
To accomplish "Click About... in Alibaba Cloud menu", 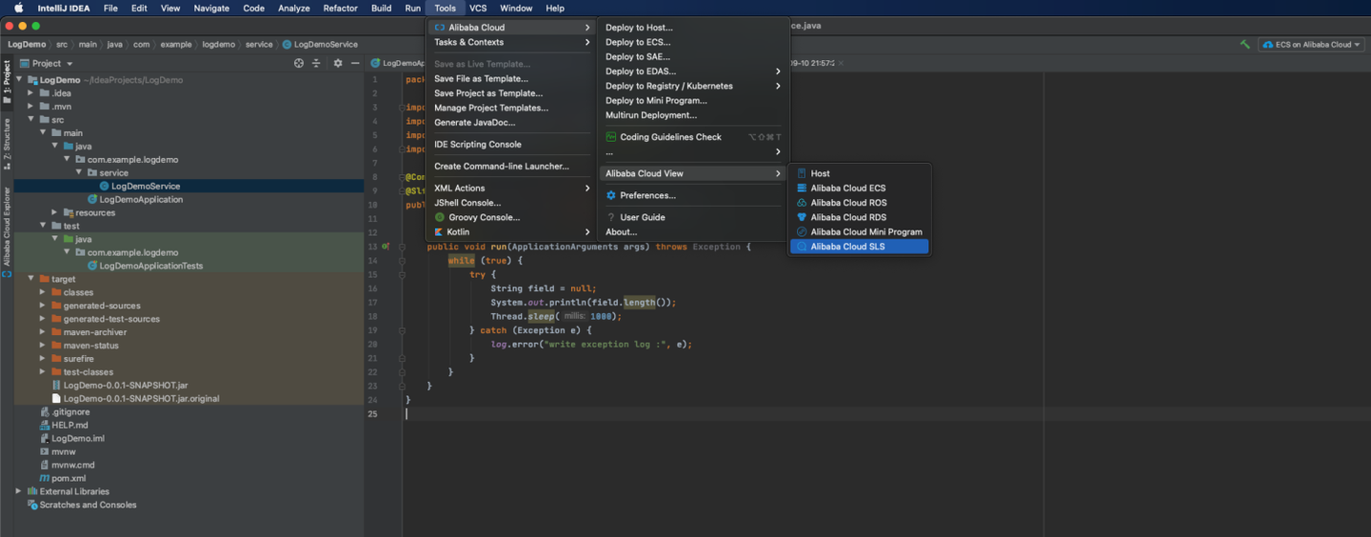I will click(692, 231).
